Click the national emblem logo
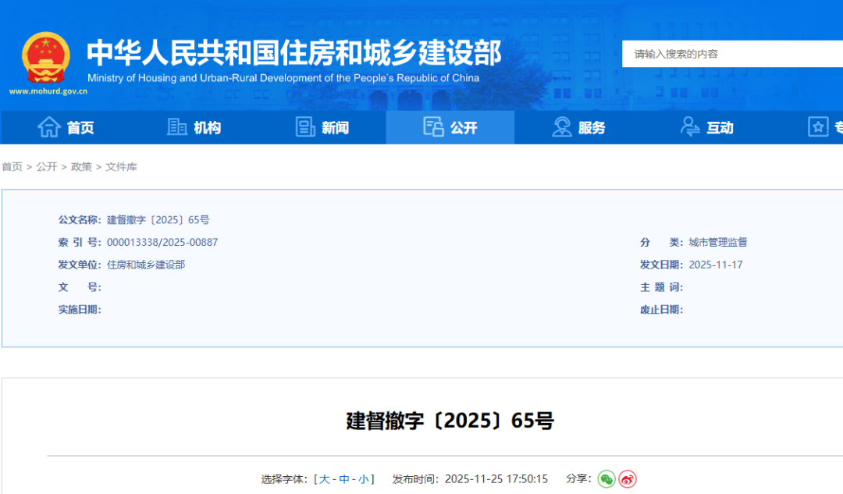The height and width of the screenshot is (494, 843). (x=46, y=57)
